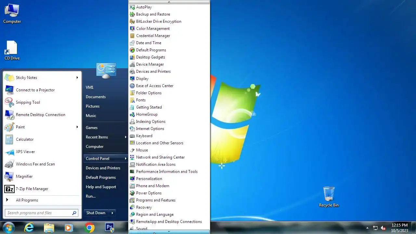Image resolution: width=416 pixels, height=234 pixels.
Task: Click the Ease of Access Center icon
Action: coord(132,86)
